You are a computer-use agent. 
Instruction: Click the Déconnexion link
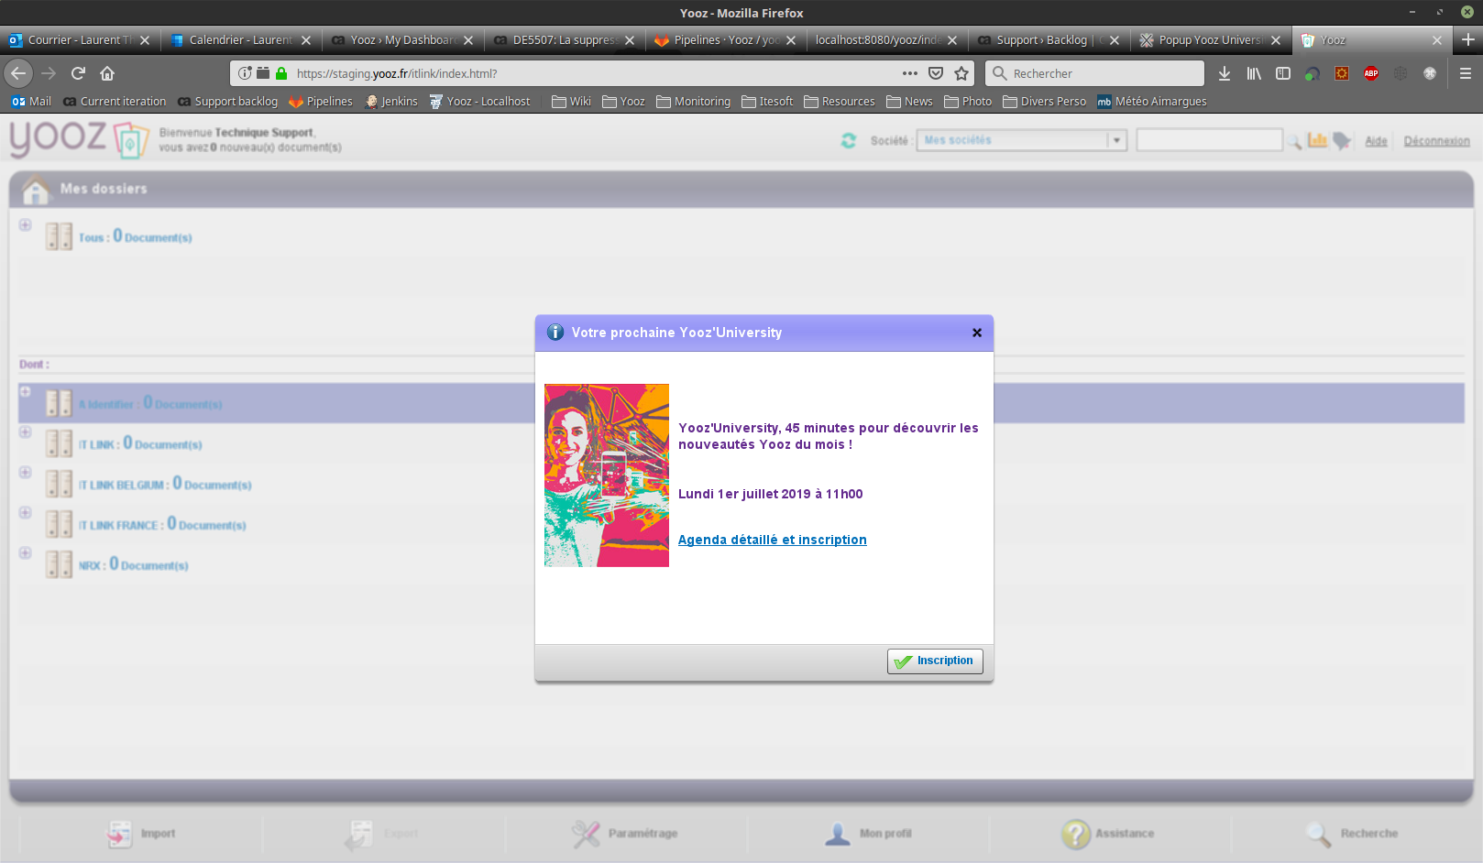tap(1436, 141)
